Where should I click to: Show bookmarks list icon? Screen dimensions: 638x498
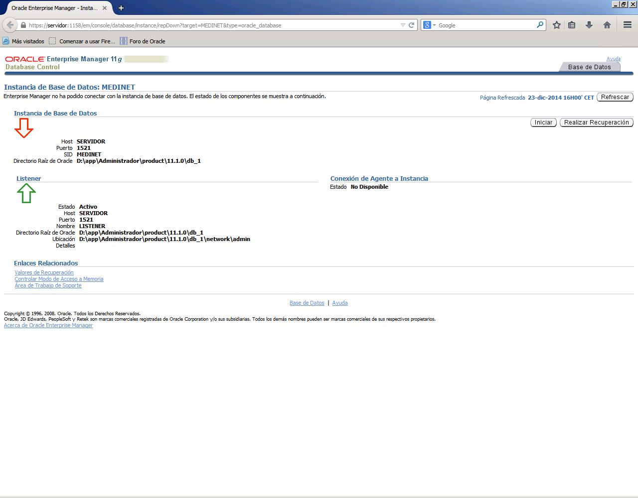[x=572, y=25]
